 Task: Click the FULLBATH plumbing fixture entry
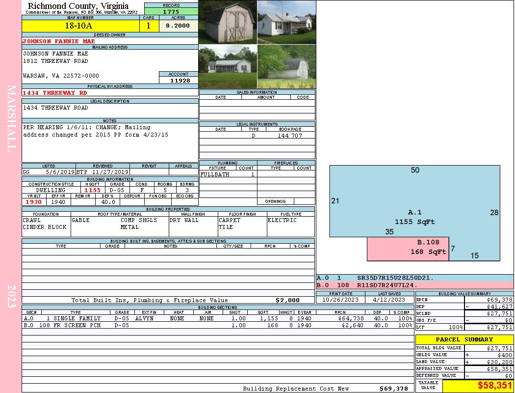point(215,174)
